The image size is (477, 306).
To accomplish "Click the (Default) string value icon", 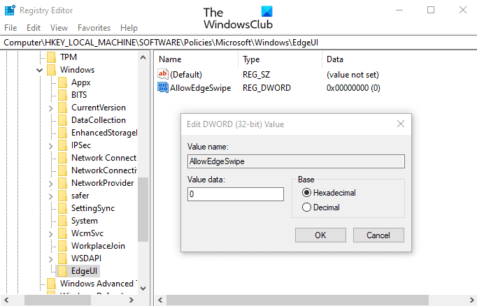I will point(163,74).
